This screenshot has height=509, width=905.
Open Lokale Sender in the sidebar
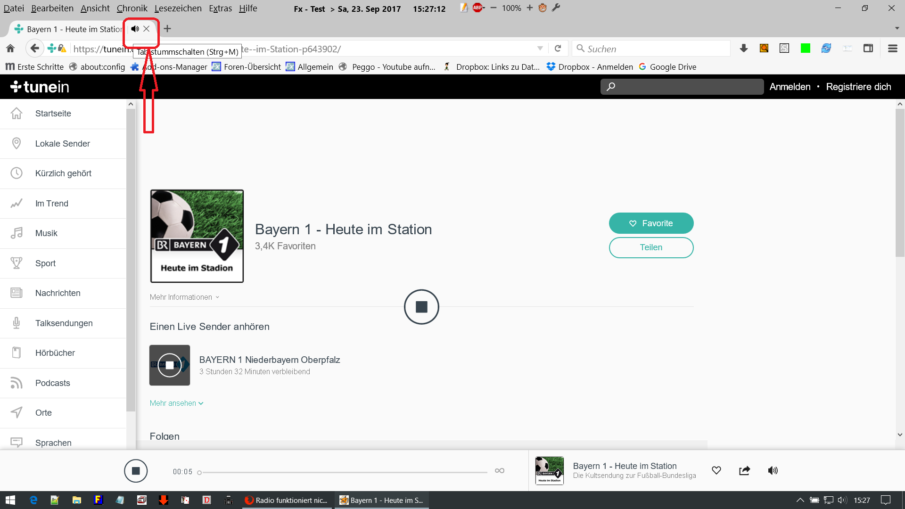[62, 144]
